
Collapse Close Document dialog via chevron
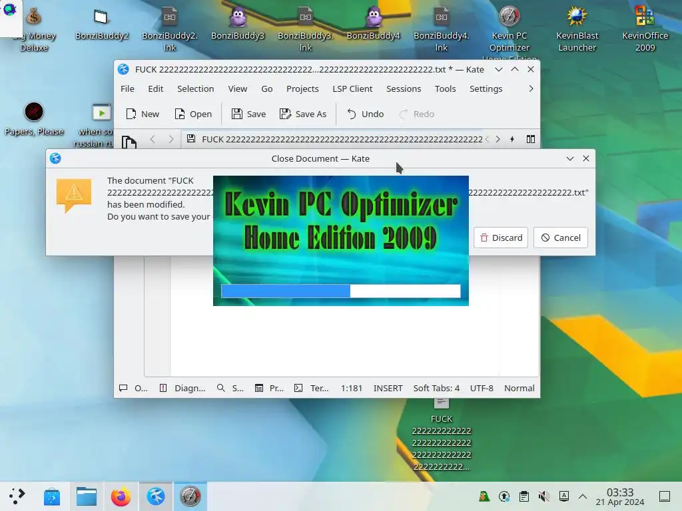570,158
